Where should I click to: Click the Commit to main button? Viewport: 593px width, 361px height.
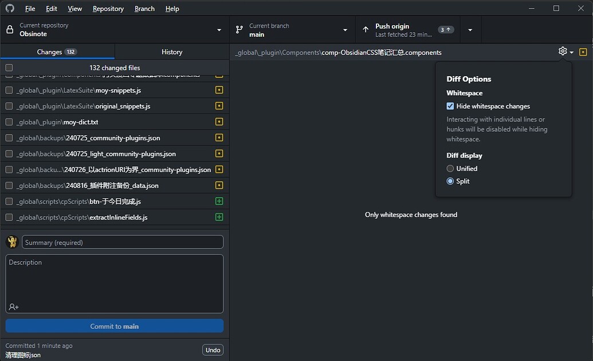[114, 325]
